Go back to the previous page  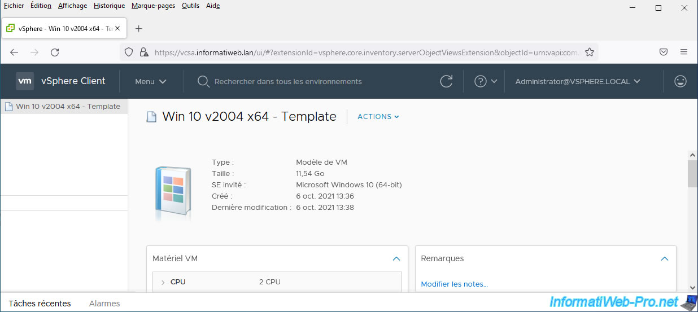coord(15,52)
